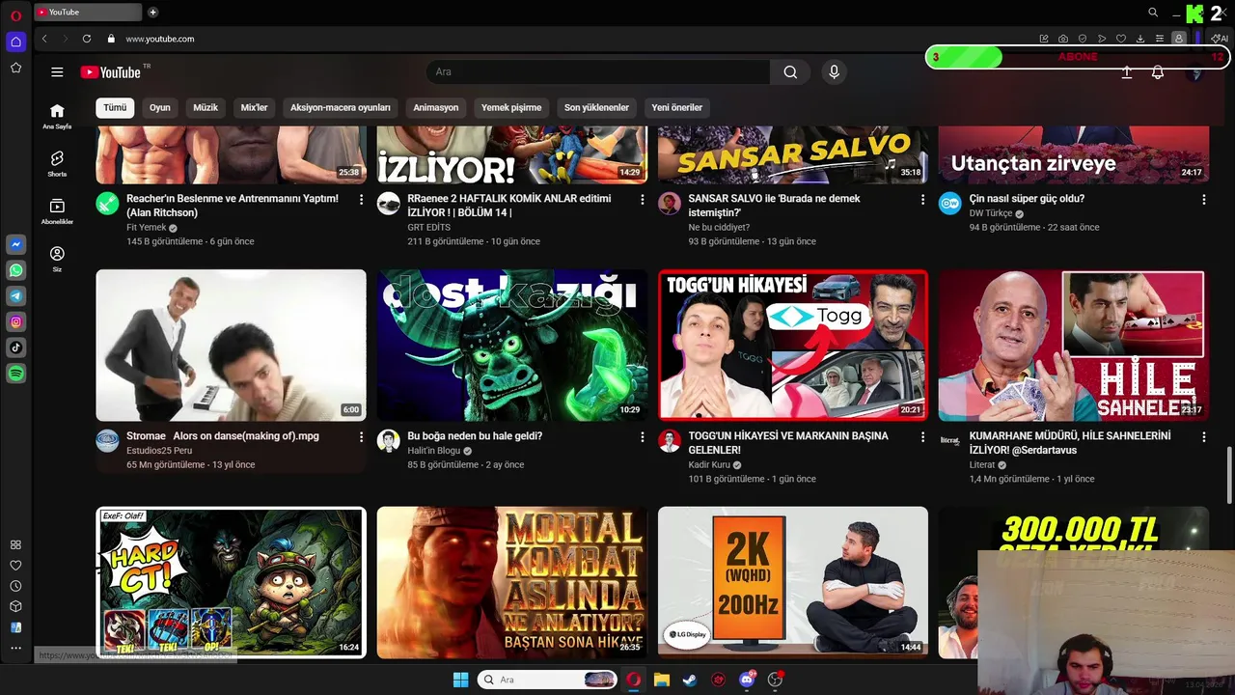Image resolution: width=1235 pixels, height=695 pixels.
Task: Play the Mortal Kombat Aslında thumbnail
Action: 511,582
